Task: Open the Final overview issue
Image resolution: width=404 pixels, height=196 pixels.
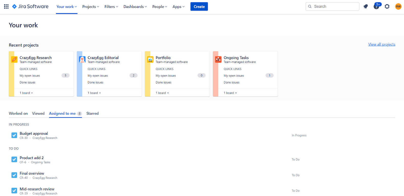Action: (32, 173)
